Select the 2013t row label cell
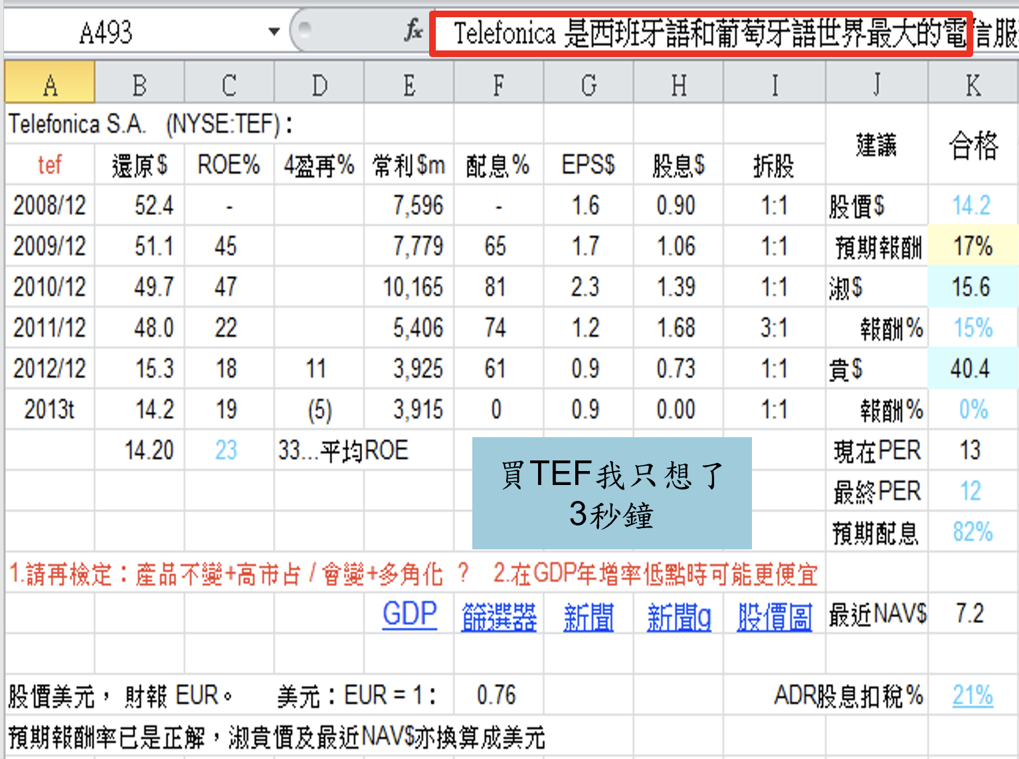Screen dimensions: 1019x759 click(x=50, y=409)
